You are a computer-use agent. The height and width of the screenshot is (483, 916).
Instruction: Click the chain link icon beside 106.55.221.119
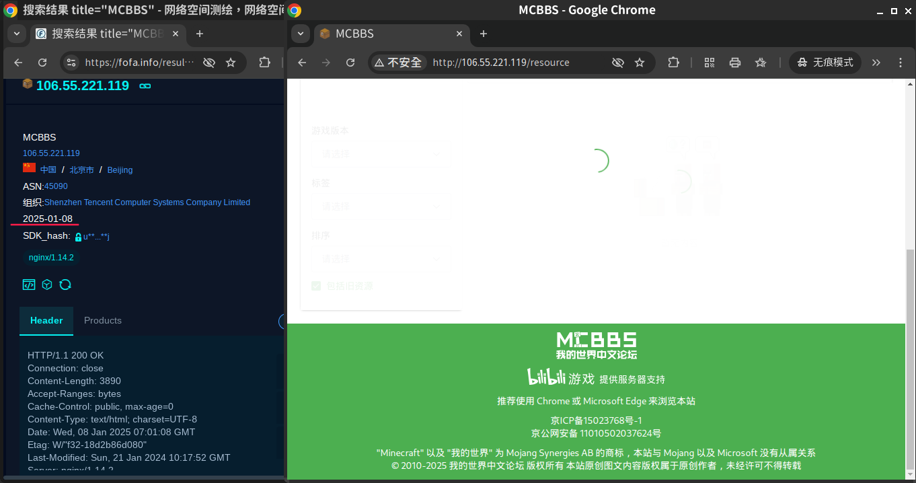145,86
